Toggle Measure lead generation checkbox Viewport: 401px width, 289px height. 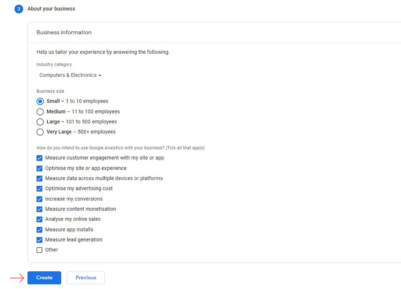(39, 240)
